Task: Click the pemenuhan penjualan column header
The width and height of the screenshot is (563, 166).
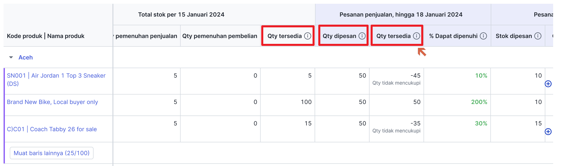Action: 146,36
